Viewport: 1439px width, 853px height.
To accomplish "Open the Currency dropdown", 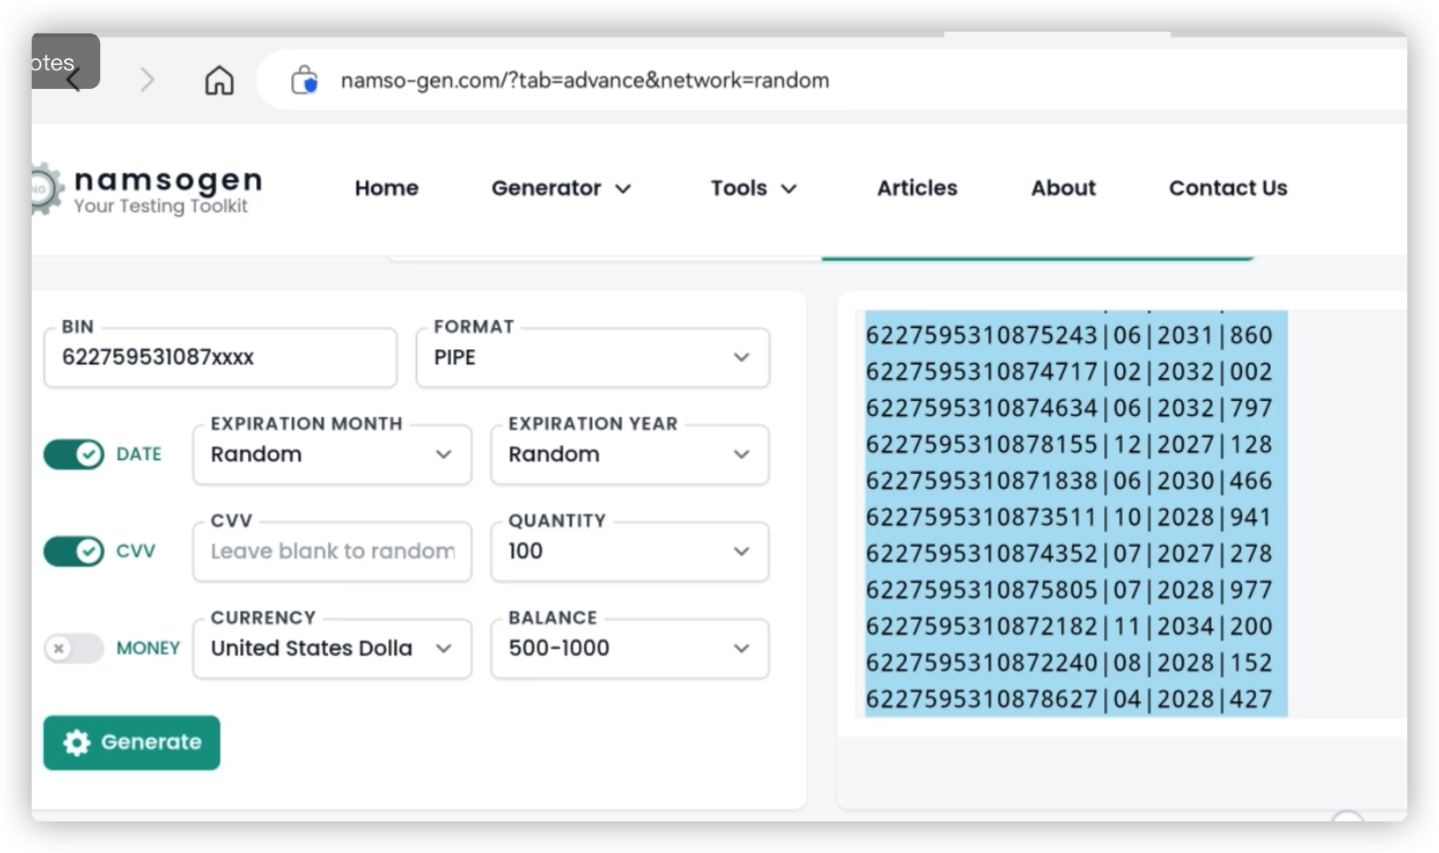I will [332, 648].
